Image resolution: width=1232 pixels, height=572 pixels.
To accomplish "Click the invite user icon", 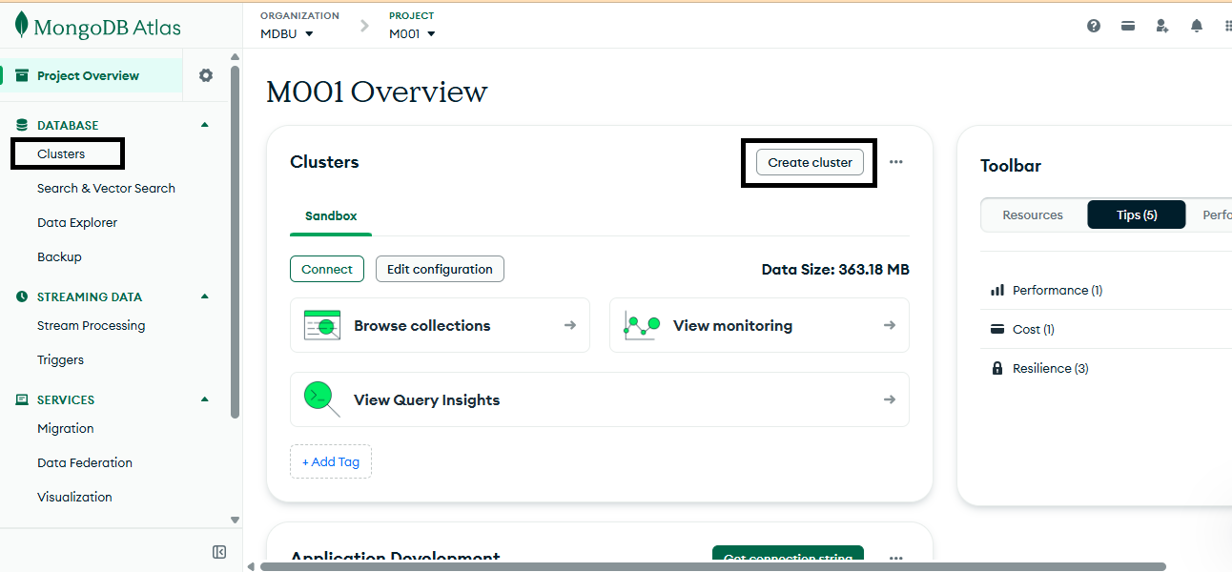I will [x=1162, y=26].
